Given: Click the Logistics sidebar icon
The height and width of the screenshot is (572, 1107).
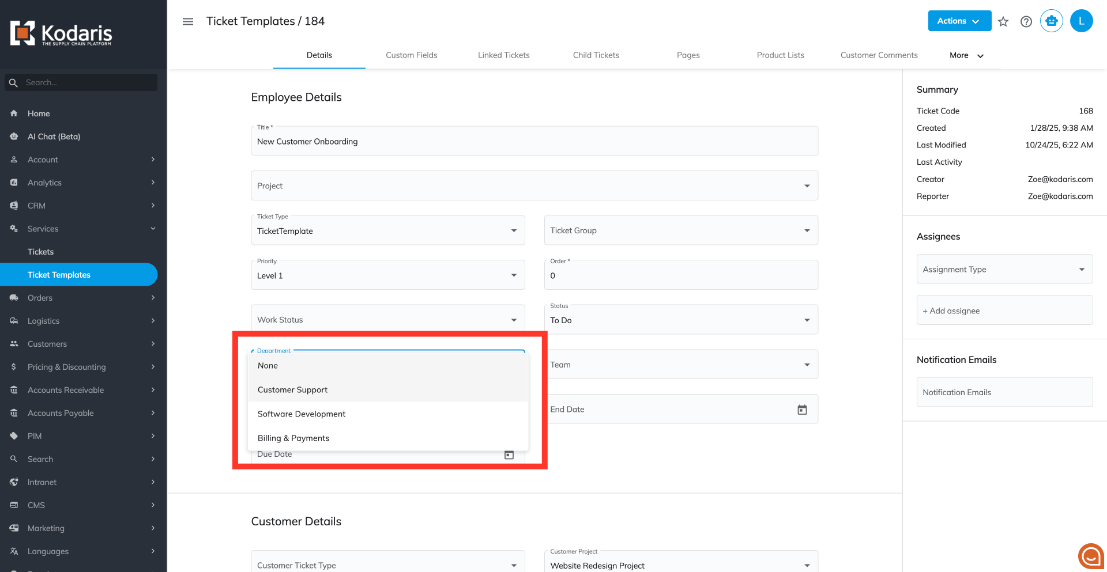Looking at the screenshot, I should click(x=14, y=321).
